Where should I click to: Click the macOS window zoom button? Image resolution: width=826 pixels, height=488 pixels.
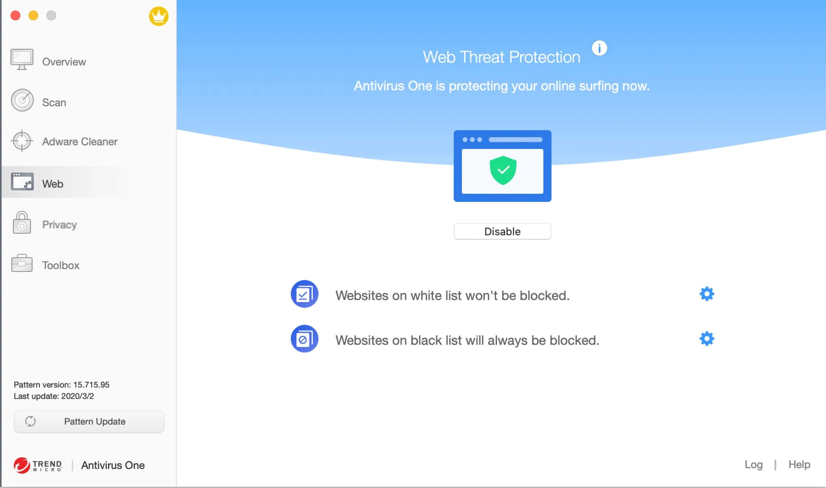pyautogui.click(x=51, y=15)
